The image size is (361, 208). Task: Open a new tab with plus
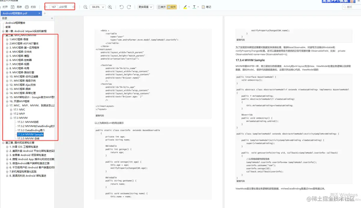pos(45,14)
